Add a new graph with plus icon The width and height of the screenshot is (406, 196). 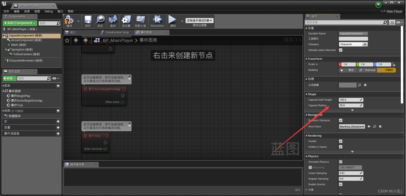click(58, 86)
